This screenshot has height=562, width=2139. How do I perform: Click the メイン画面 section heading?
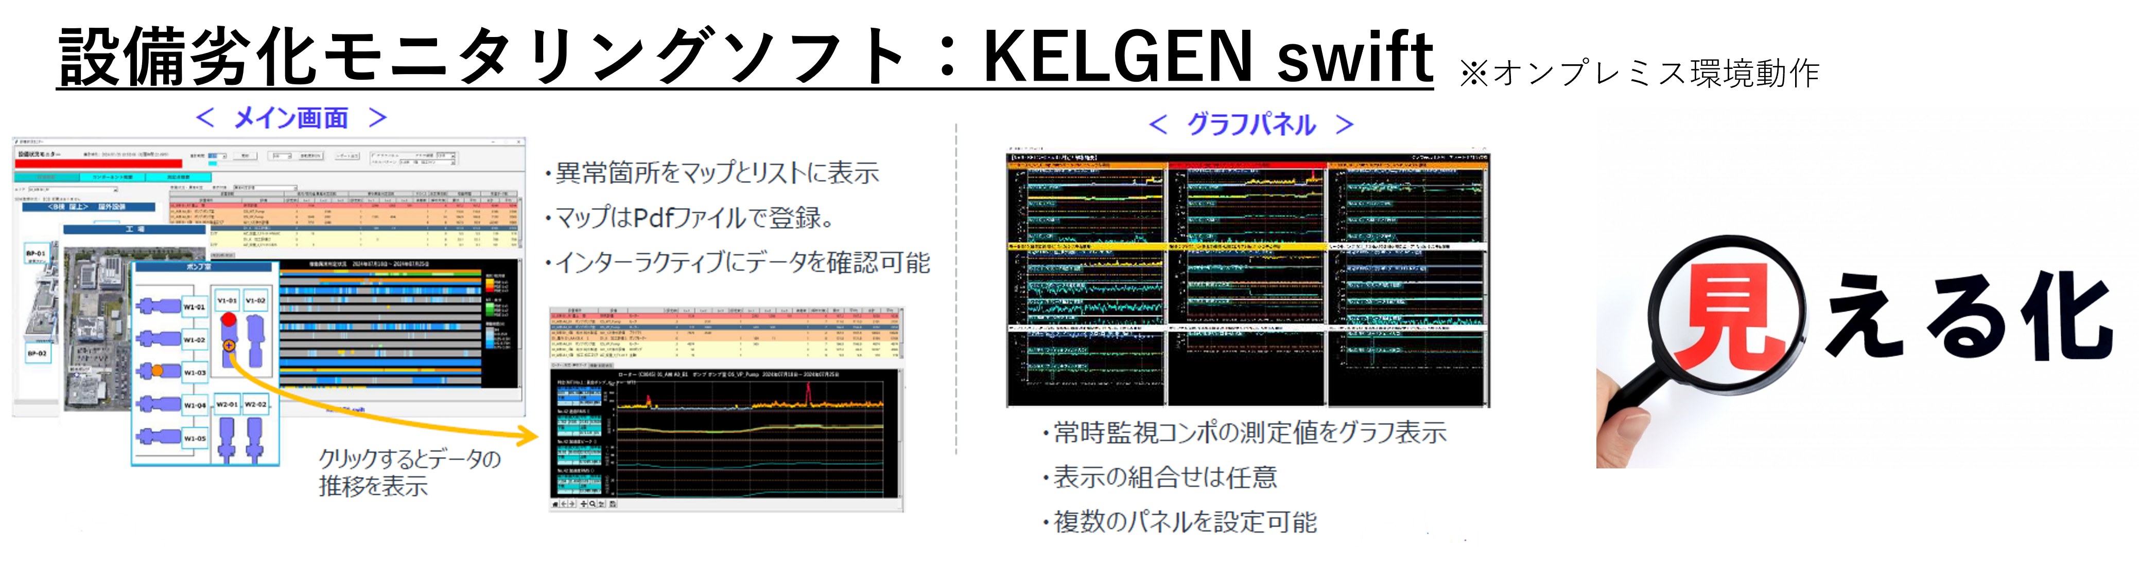[291, 119]
